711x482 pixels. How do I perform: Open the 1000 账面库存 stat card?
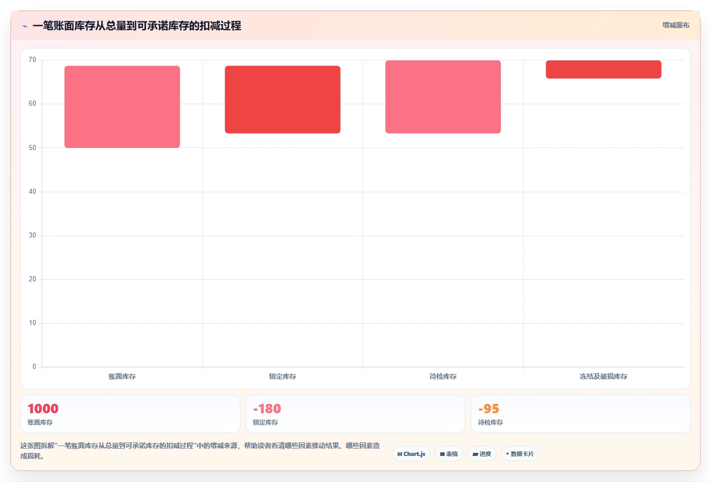[x=130, y=414]
